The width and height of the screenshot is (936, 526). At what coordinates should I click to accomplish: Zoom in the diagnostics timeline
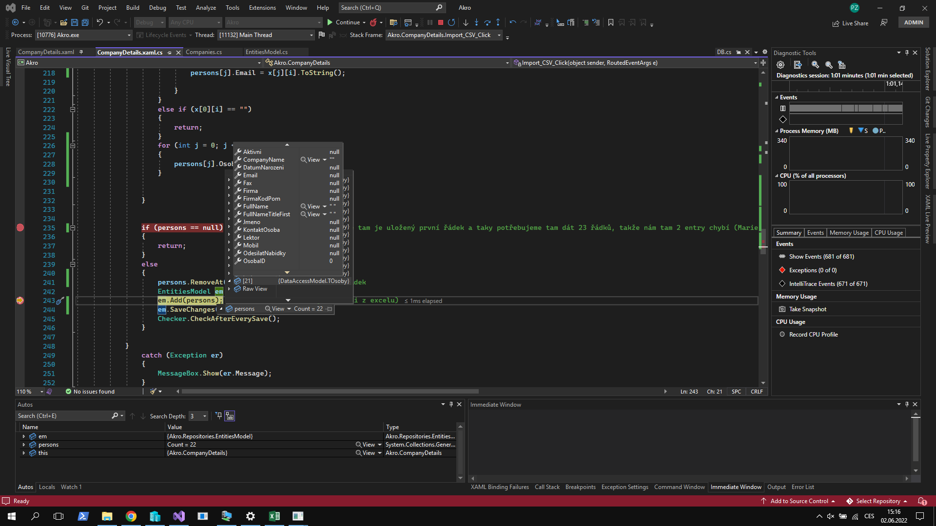click(815, 65)
